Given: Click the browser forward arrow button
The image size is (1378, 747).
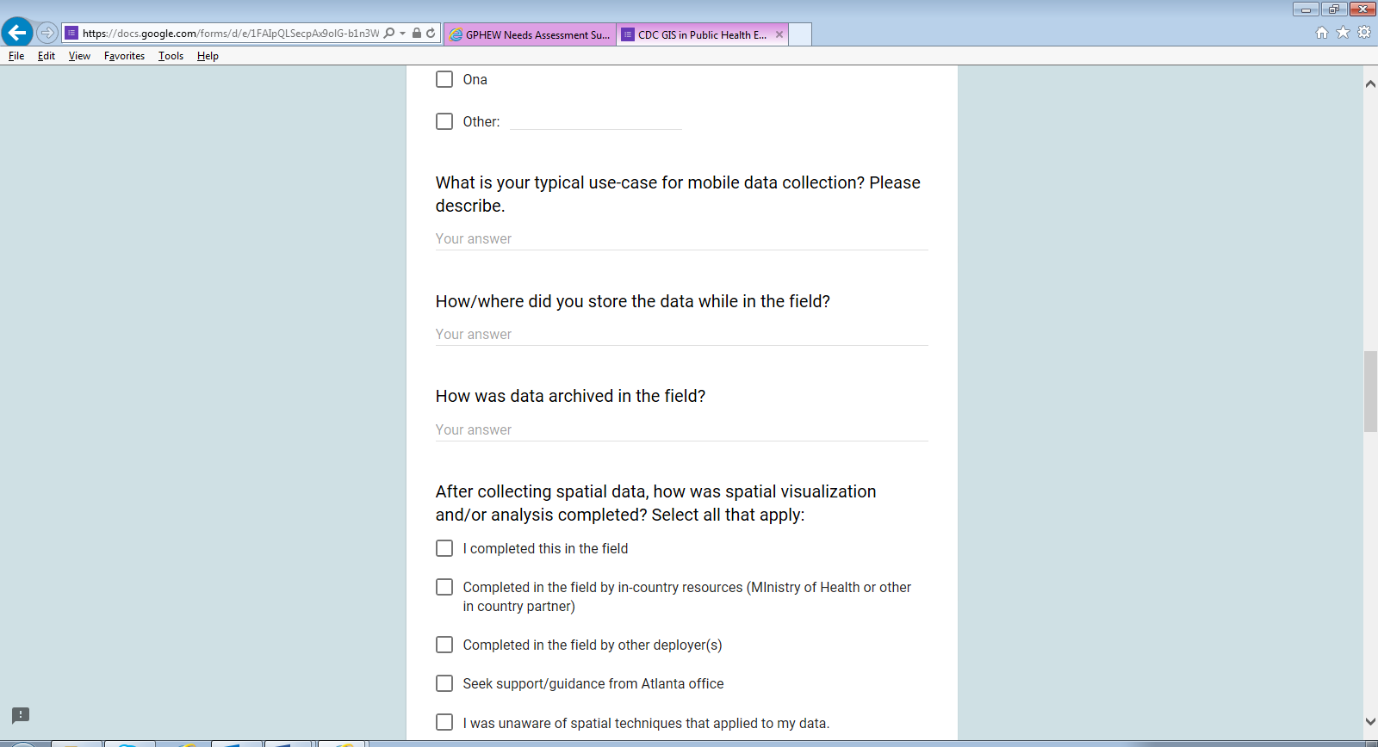Looking at the screenshot, I should click(47, 33).
